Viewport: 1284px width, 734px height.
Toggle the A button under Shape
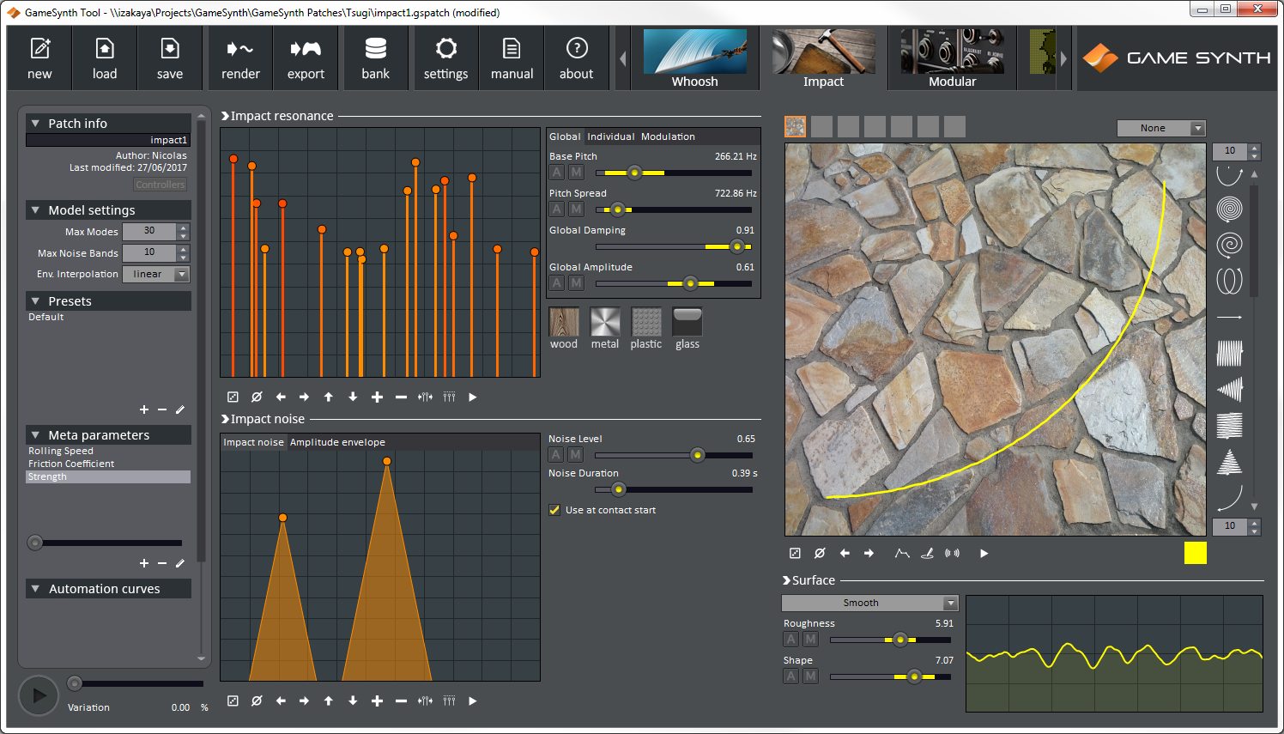tap(791, 676)
